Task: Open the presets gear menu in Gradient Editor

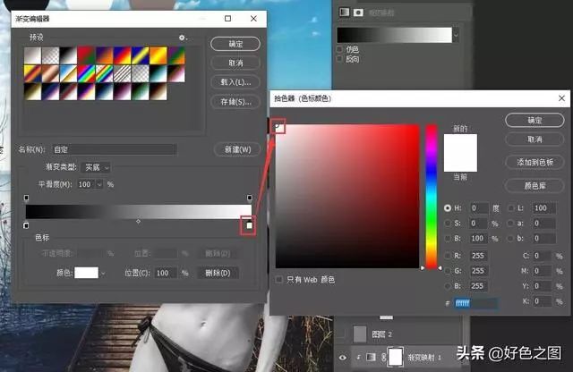Action: (x=183, y=38)
